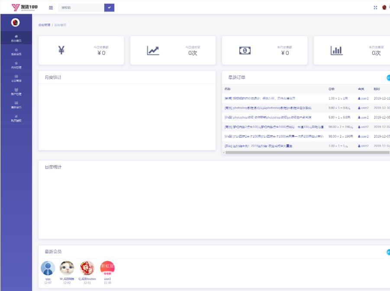Click the line chart icon stat card
This screenshot has width=390, height=291.
coord(153,51)
